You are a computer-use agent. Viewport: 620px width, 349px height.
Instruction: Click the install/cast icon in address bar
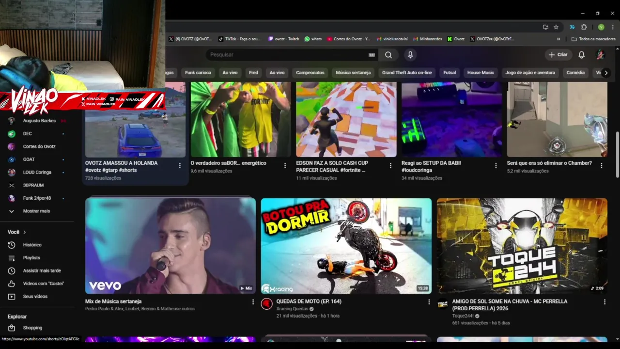tap(545, 27)
